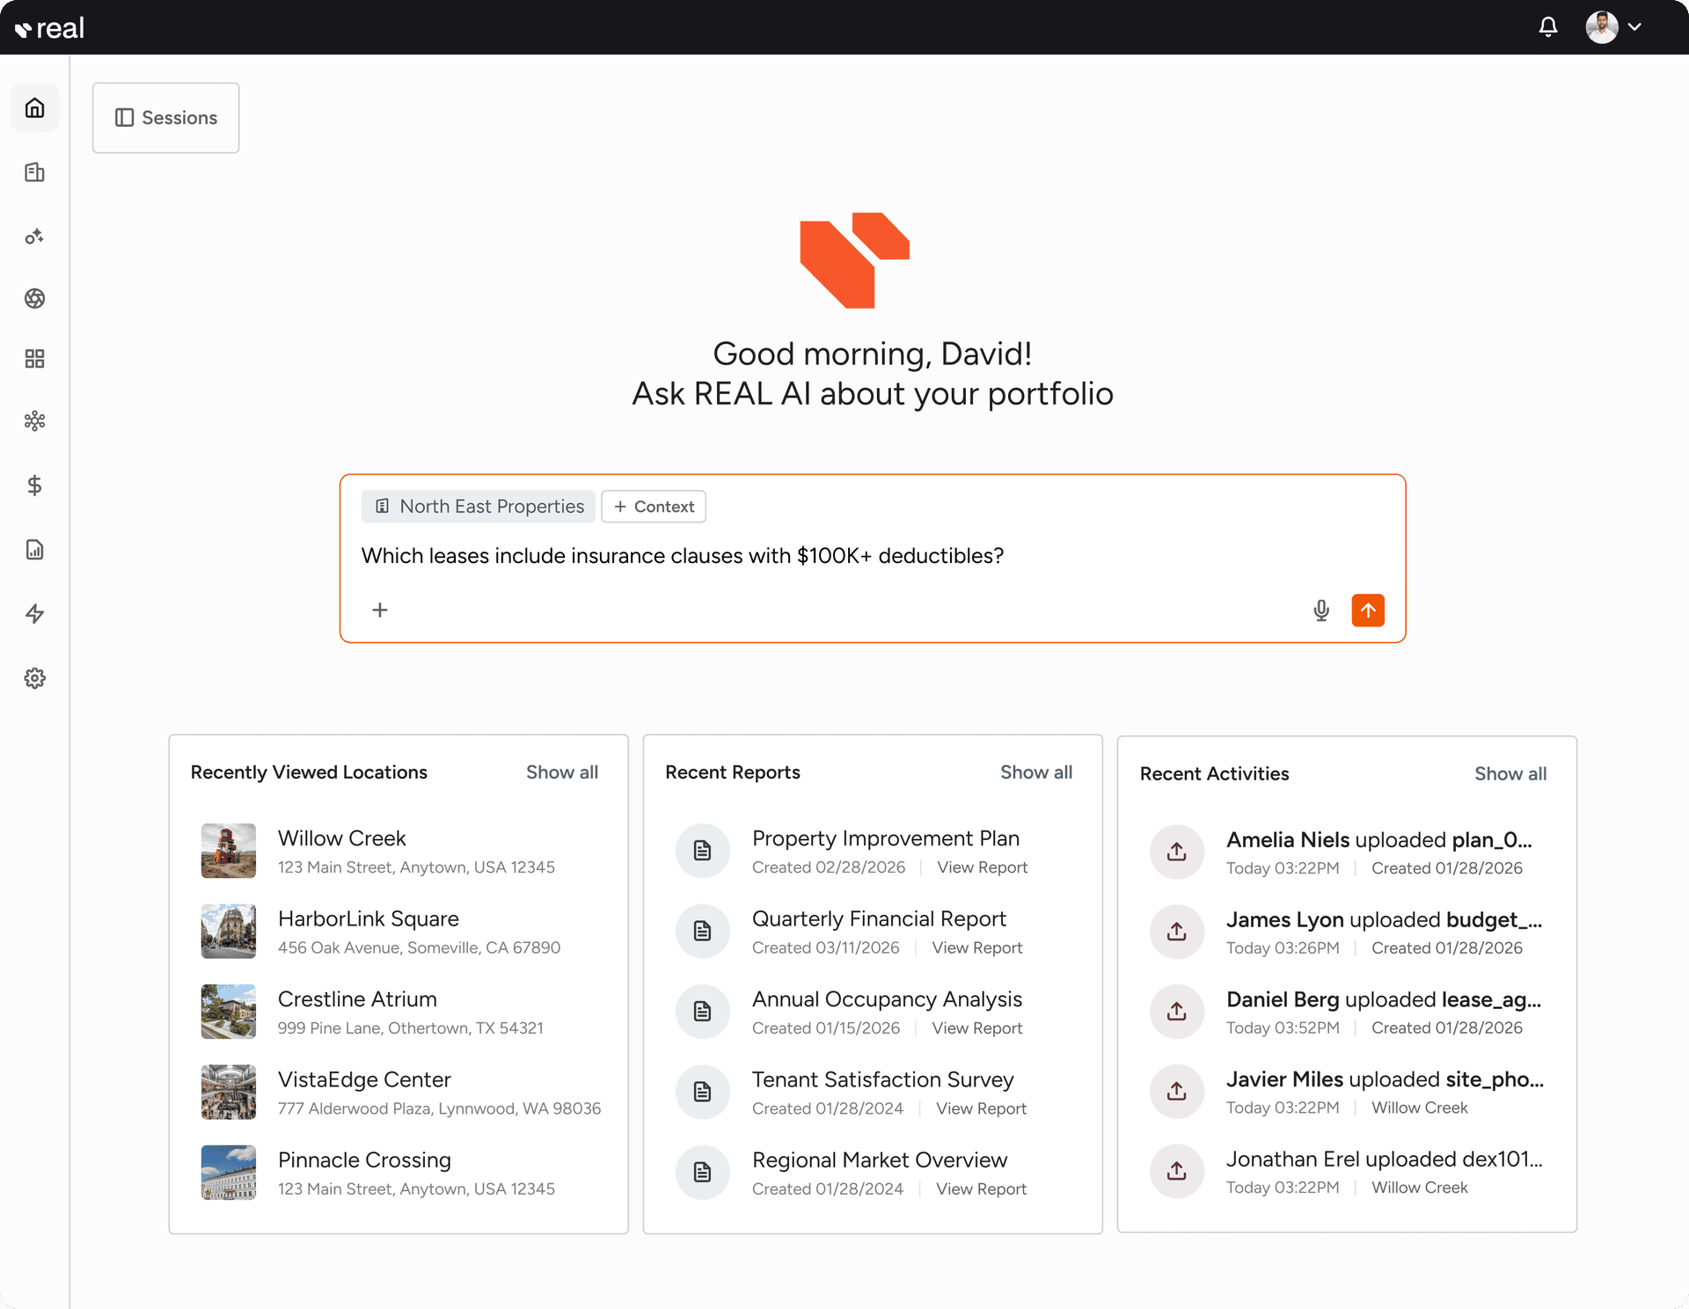Open Javier Miles uploaded site_pho activity
The width and height of the screenshot is (1689, 1309).
tap(1386, 1079)
